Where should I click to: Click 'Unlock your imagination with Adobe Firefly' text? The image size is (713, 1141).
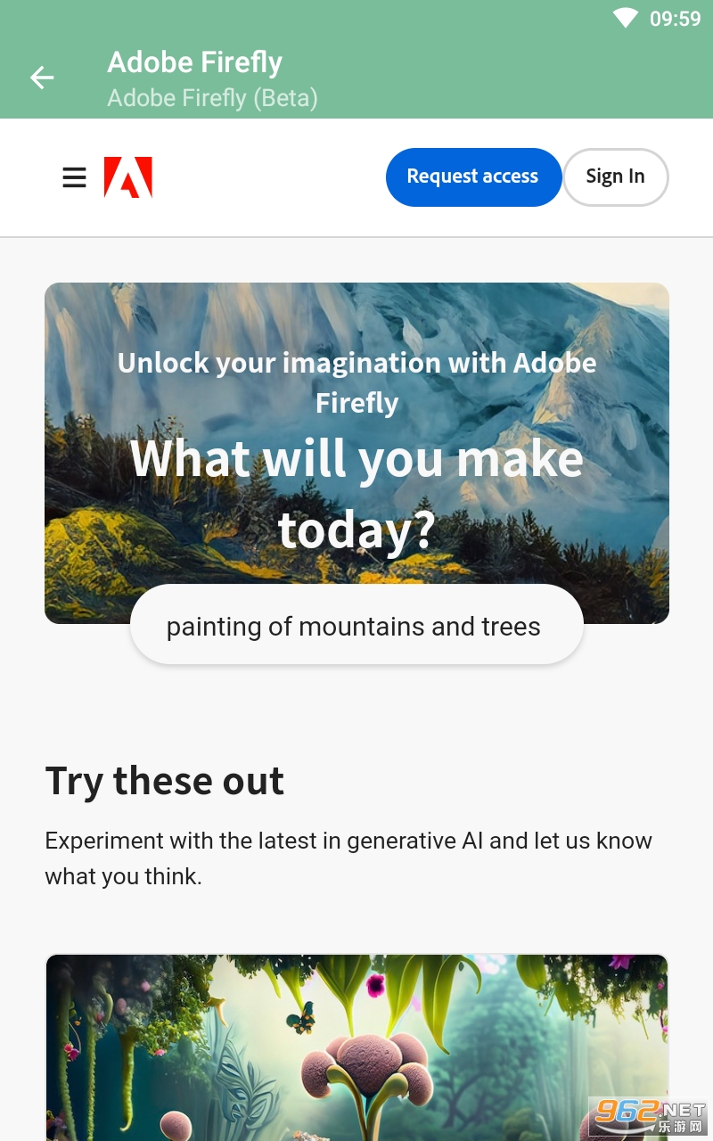[x=356, y=382]
